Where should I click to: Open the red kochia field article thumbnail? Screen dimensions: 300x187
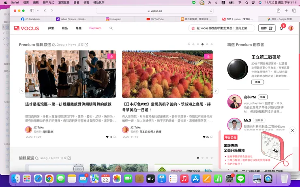pyautogui.click(x=167, y=74)
